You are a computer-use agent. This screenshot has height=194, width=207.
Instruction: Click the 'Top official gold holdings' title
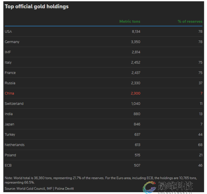click(37, 6)
